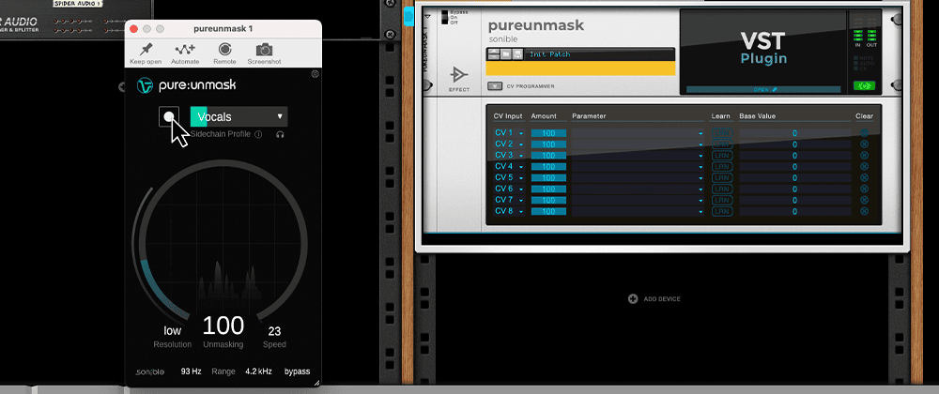Toggle the headphones sidechain listen icon
Viewport: 939px width, 394px height.
280,134
